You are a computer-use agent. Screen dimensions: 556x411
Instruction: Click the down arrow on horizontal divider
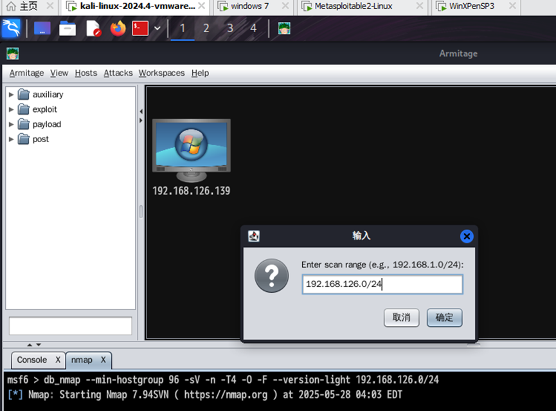(x=39, y=345)
